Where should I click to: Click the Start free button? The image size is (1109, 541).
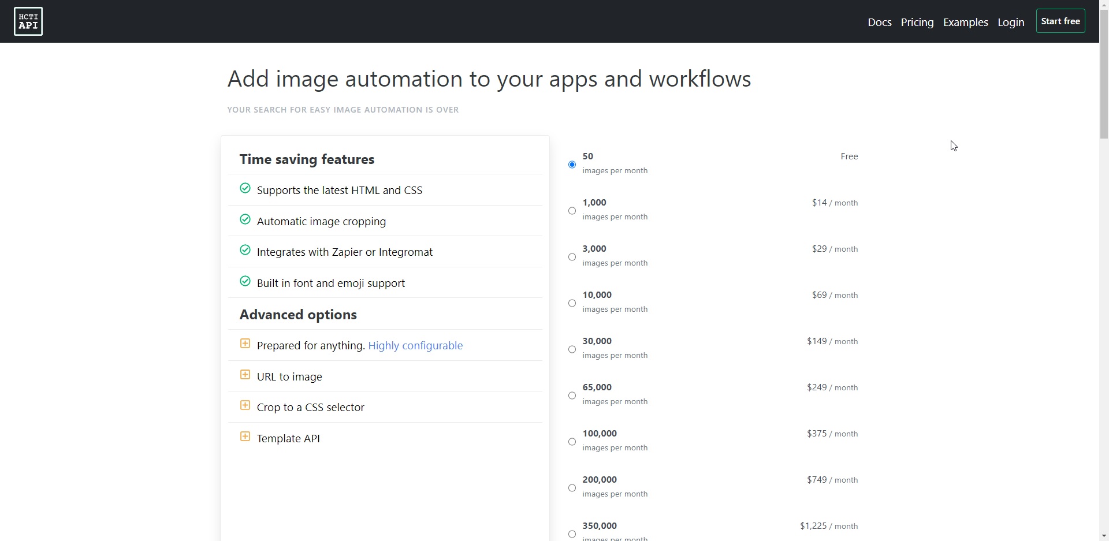pyautogui.click(x=1060, y=21)
